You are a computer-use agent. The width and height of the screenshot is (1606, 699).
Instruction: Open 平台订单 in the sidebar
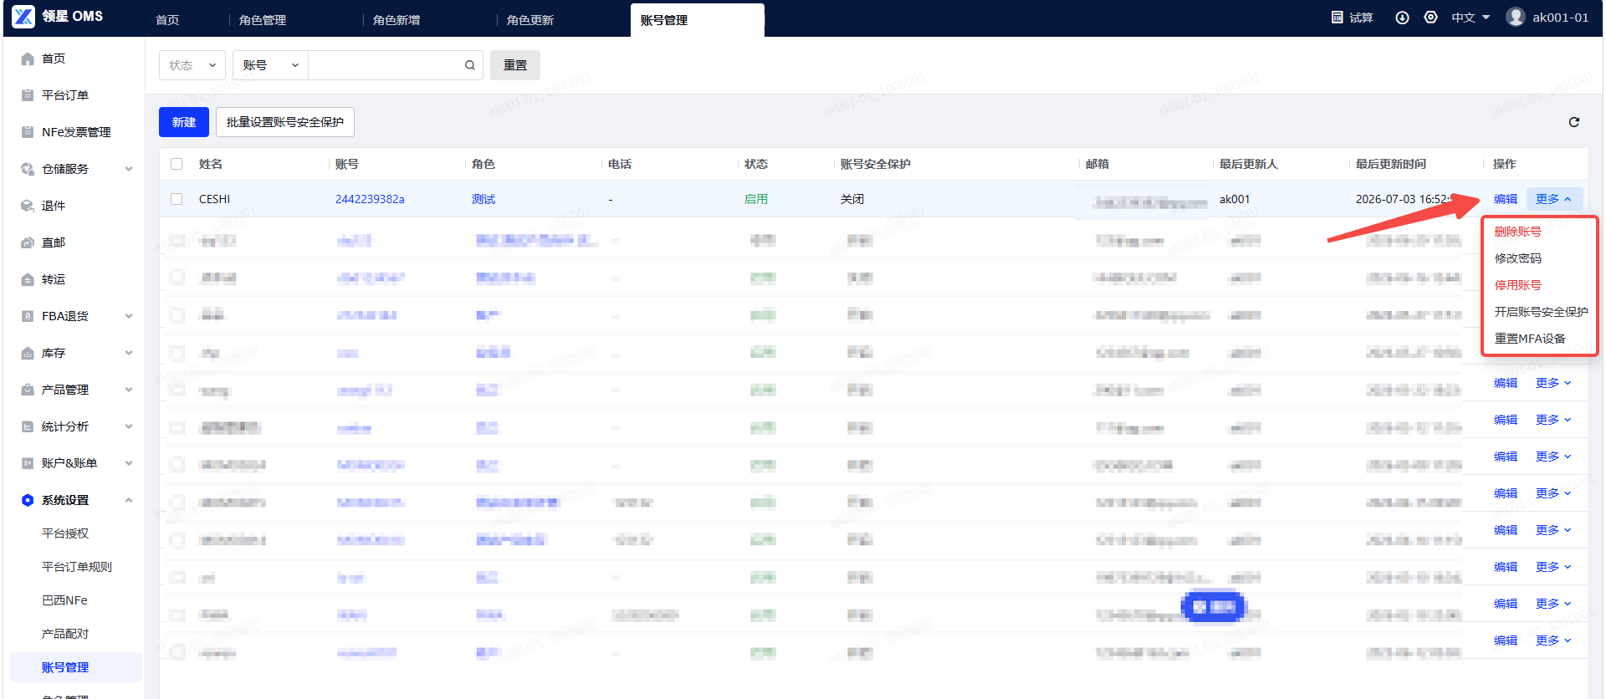tap(65, 95)
